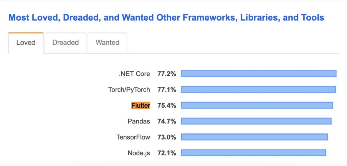The image size is (347, 166).
Task: Click the Torch/PyTorch label
Action: (x=129, y=90)
